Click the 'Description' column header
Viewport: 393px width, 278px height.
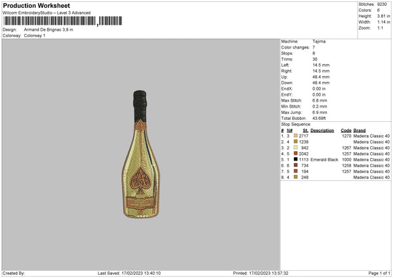[322, 130]
